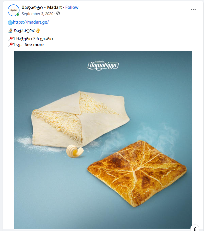Open the photo at the baked khachapuri
The width and height of the screenshot is (204, 231).
137,173
